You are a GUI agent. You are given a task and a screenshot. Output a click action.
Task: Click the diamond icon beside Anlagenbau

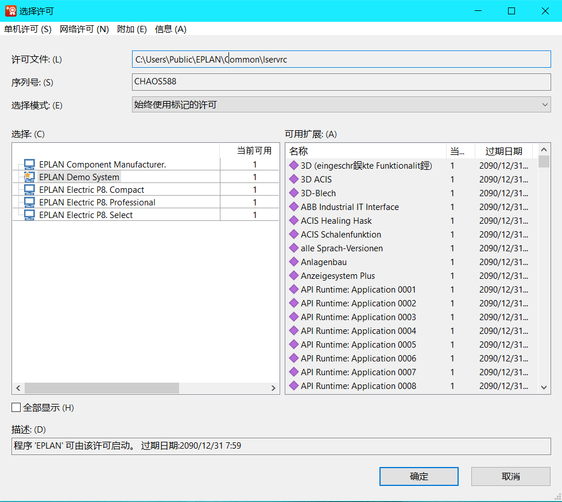(293, 262)
